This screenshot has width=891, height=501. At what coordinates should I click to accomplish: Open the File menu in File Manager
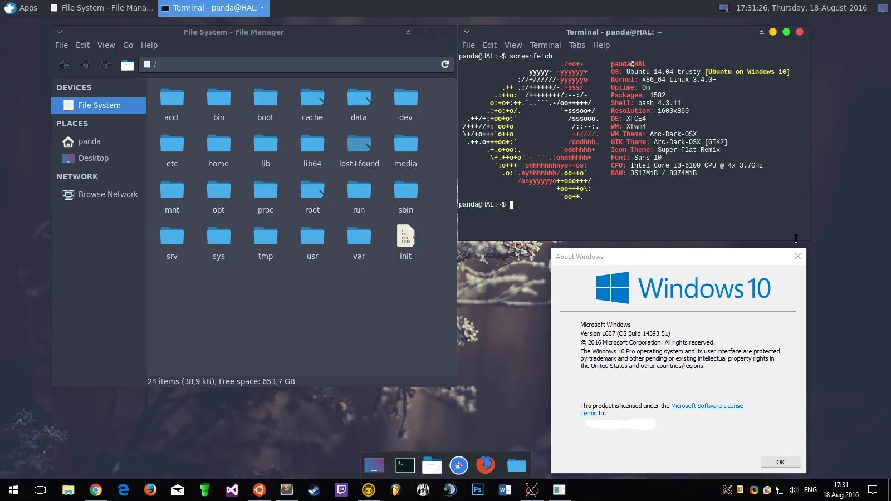[x=61, y=45]
